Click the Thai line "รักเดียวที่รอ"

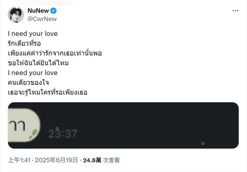(x=24, y=43)
